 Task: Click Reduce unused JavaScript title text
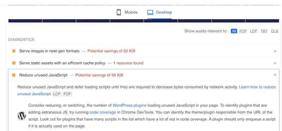(43, 75)
